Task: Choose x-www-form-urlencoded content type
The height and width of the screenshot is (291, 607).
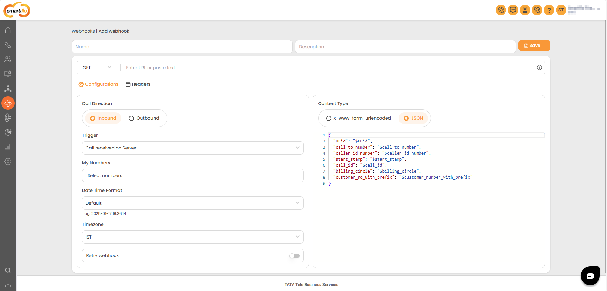Action: click(358, 118)
